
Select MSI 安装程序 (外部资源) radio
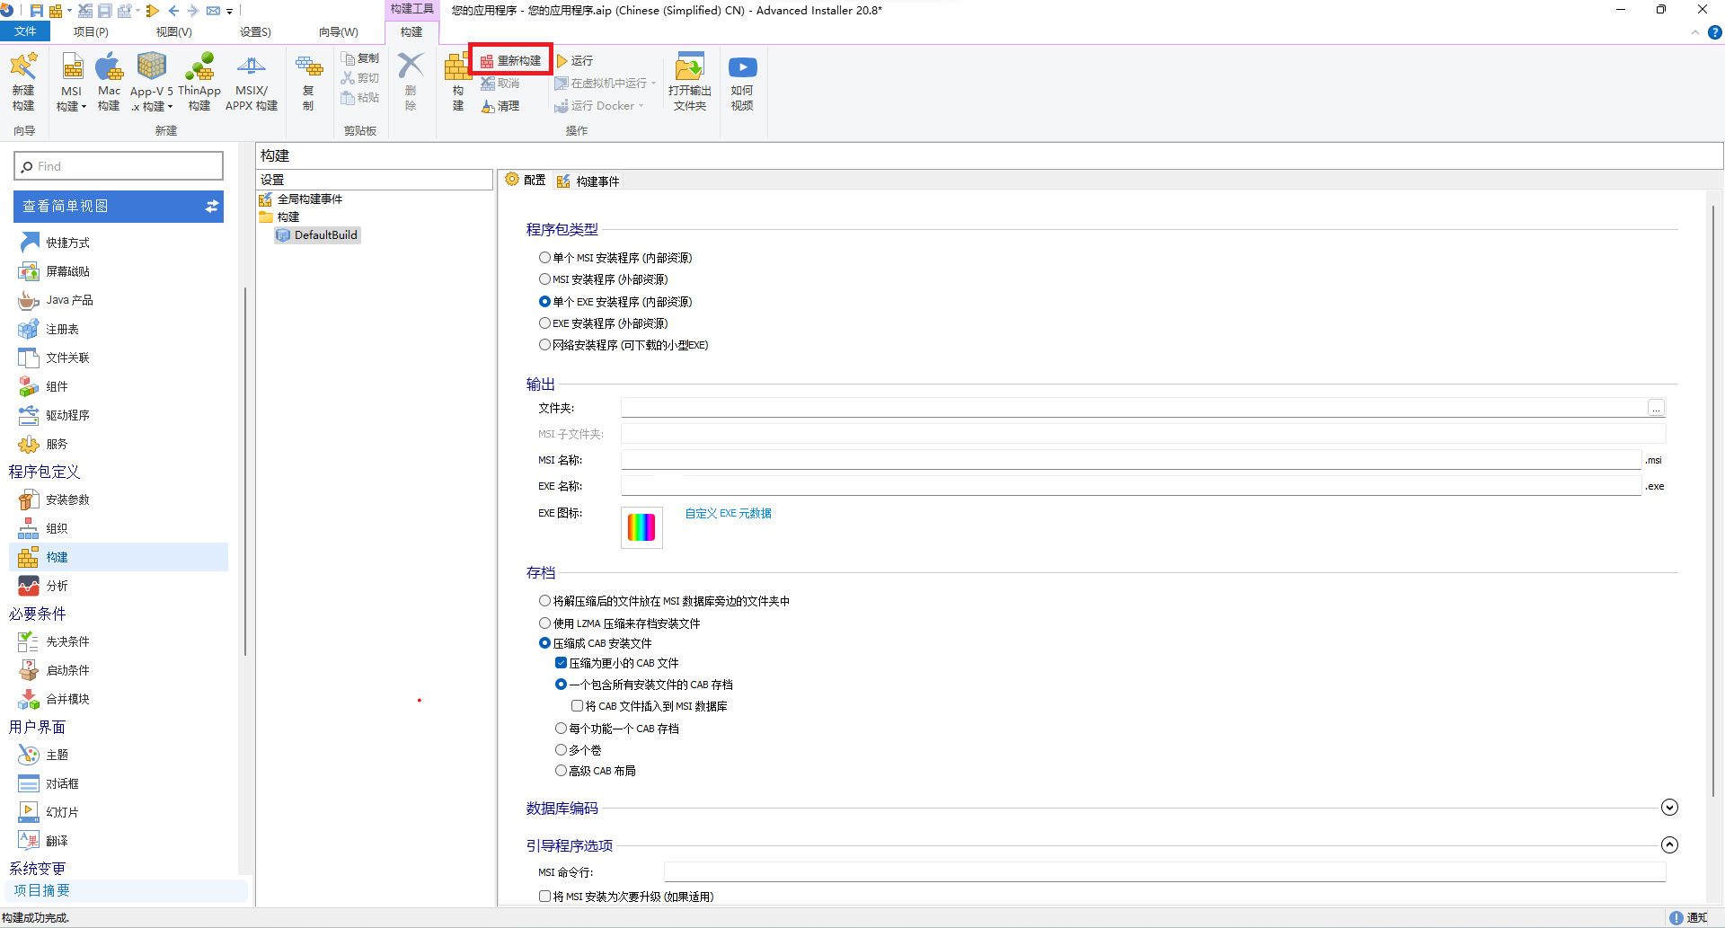click(x=544, y=279)
